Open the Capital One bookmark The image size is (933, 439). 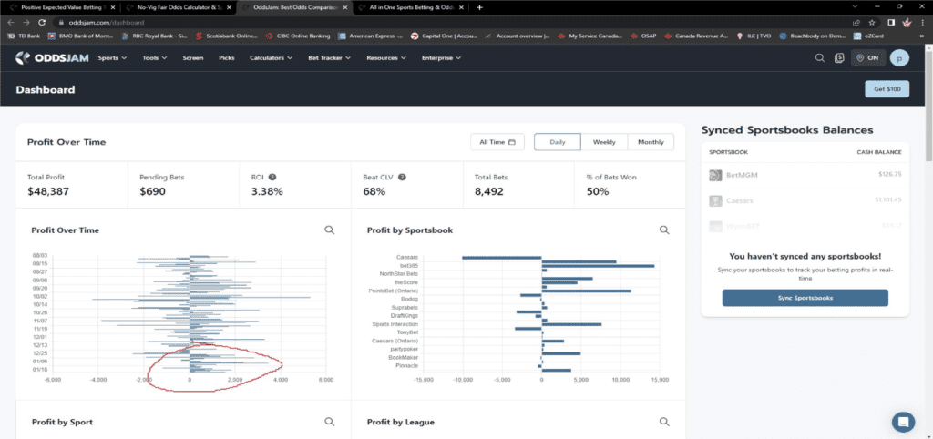click(444, 36)
